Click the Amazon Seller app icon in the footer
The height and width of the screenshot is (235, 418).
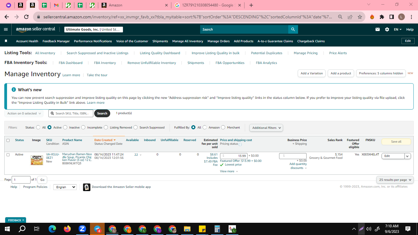[x=87, y=187]
